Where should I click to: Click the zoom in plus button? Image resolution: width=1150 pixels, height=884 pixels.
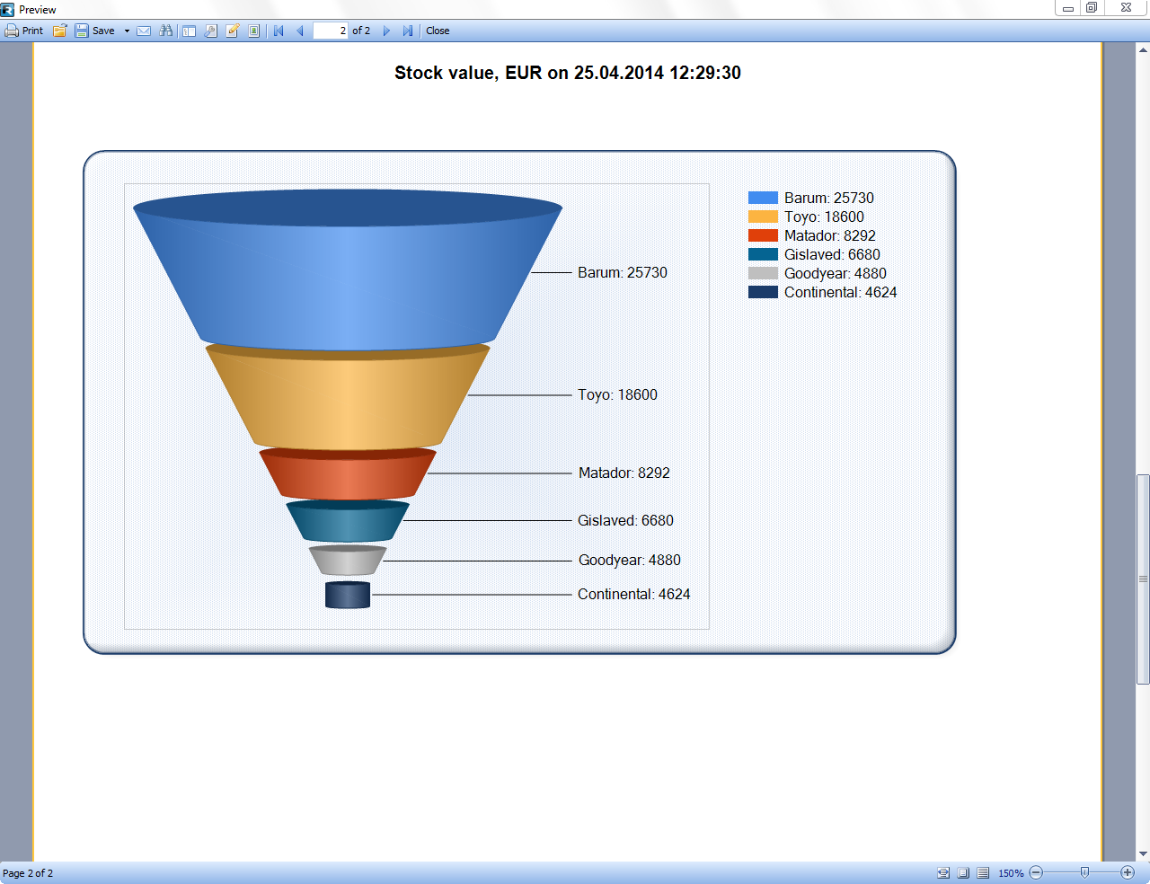(1128, 872)
